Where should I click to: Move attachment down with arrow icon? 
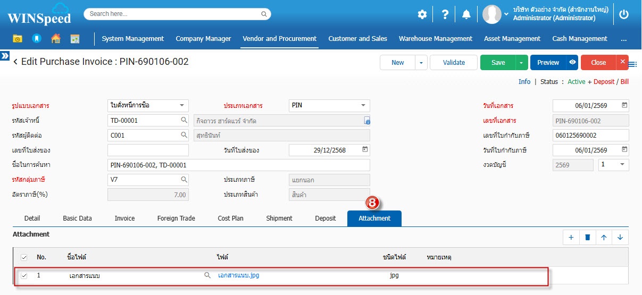click(620, 238)
